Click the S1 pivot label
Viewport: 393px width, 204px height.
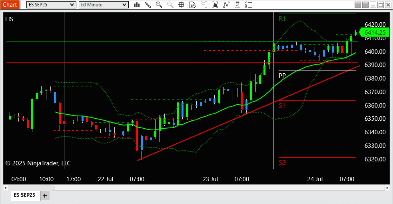(282, 105)
